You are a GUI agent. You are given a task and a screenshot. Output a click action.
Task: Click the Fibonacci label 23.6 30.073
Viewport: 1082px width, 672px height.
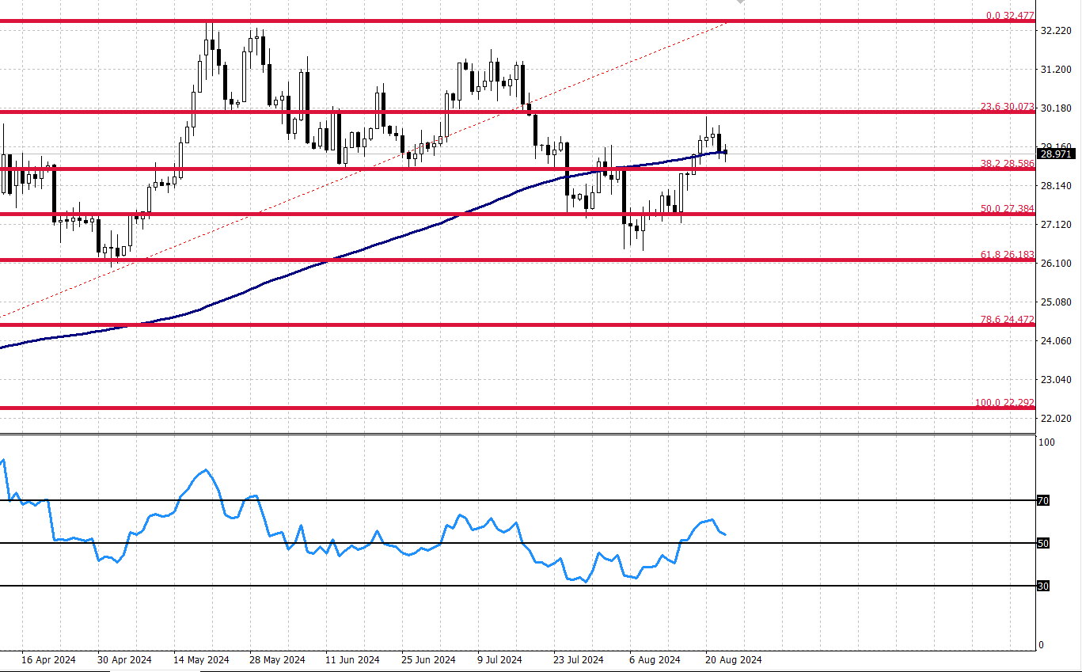[1007, 106]
